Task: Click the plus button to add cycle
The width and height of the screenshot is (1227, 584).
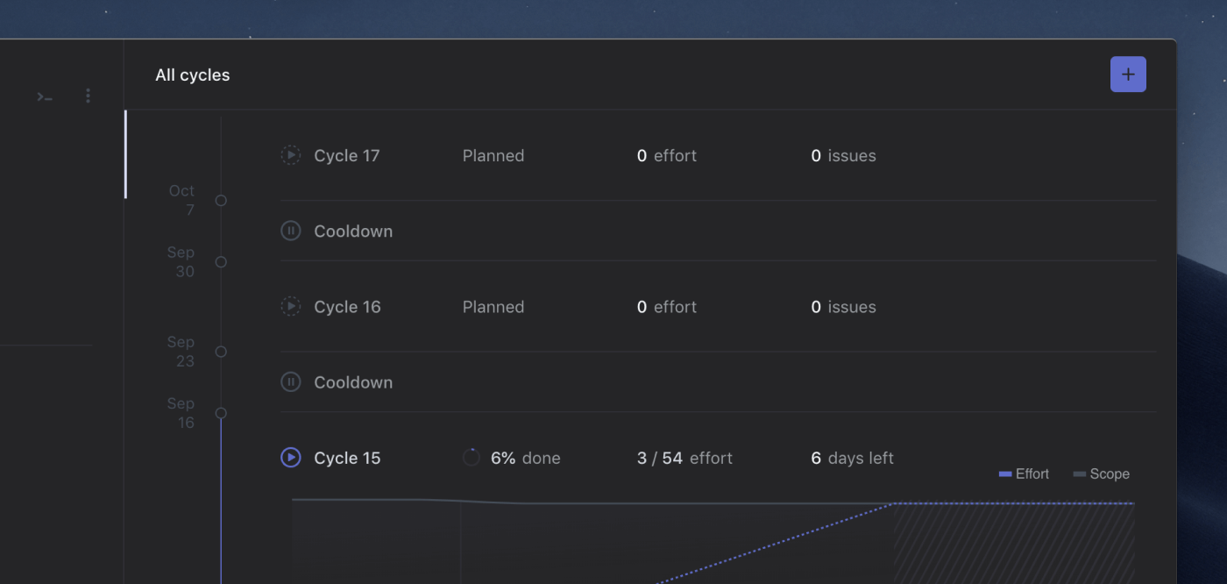Action: coord(1128,75)
